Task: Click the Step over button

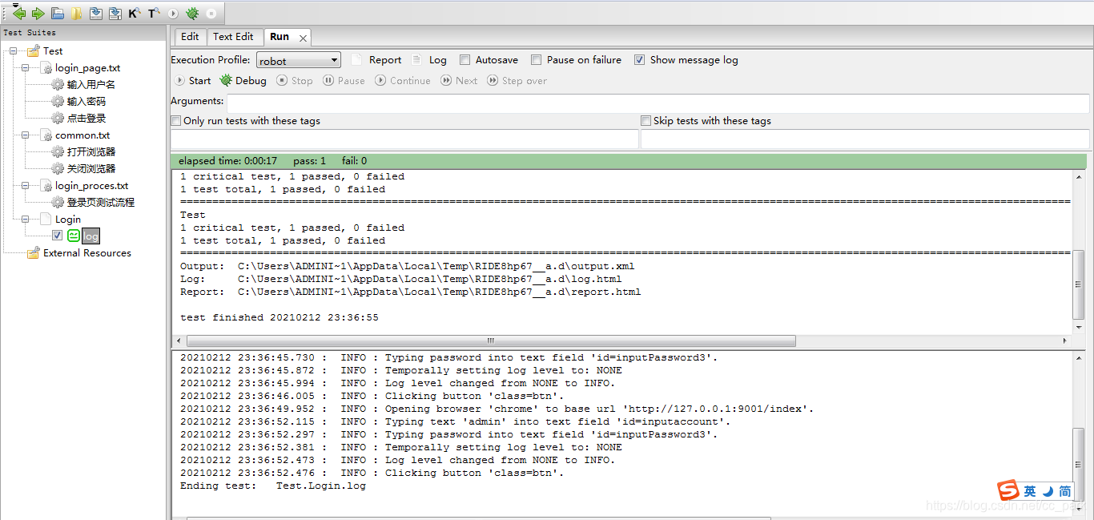Action: (517, 81)
